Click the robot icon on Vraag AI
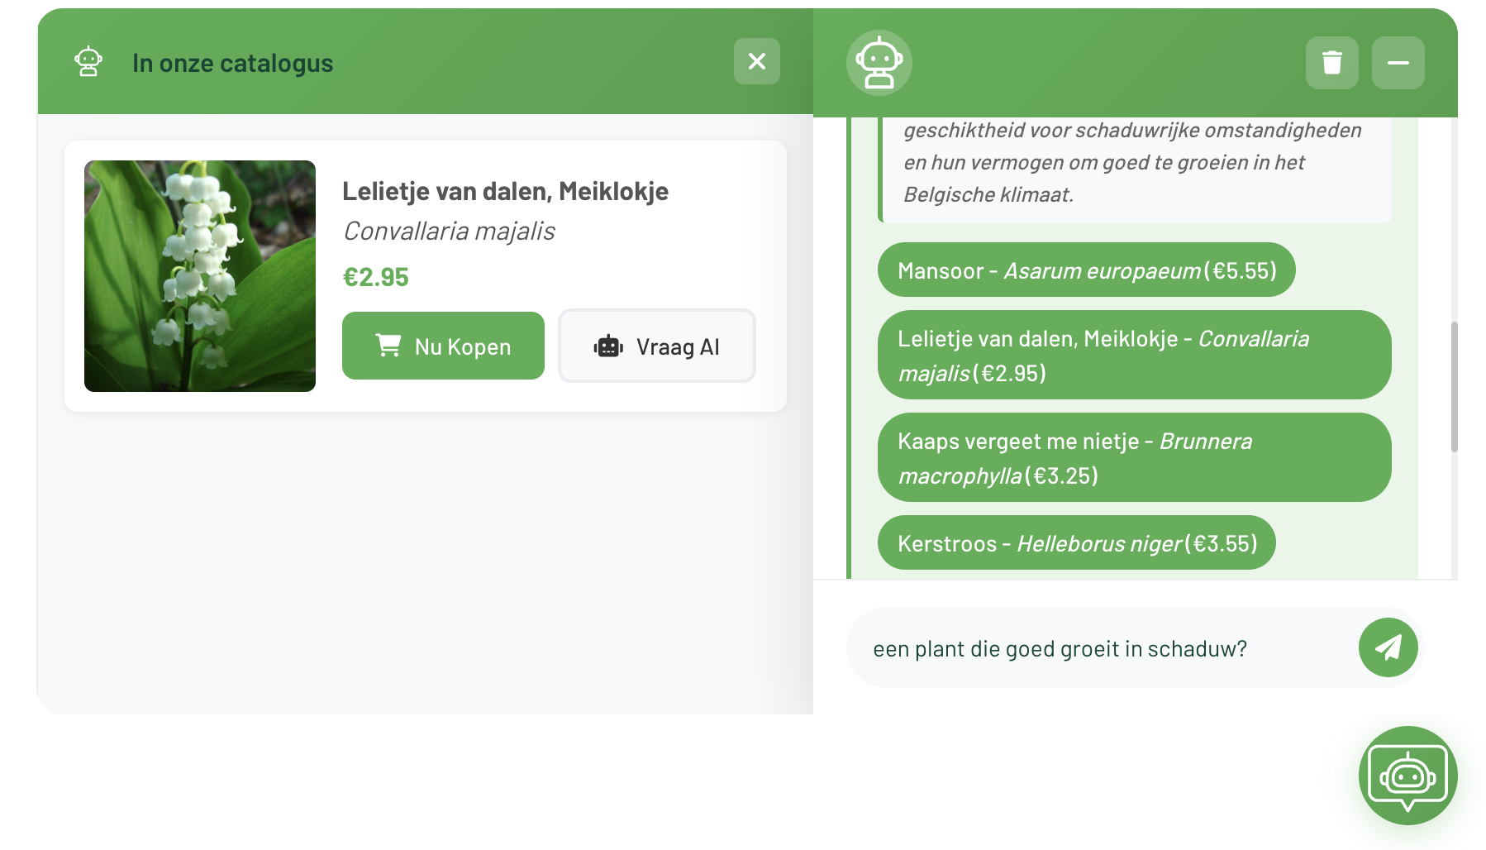 (608, 346)
